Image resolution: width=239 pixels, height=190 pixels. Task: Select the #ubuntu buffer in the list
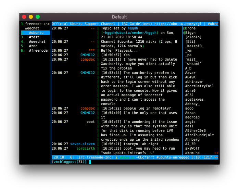coord(35,33)
